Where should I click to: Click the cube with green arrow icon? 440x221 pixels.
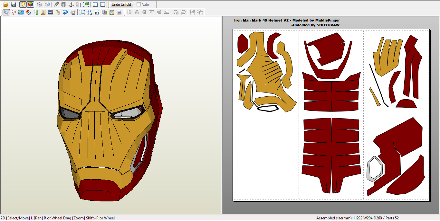[x=58, y=12]
